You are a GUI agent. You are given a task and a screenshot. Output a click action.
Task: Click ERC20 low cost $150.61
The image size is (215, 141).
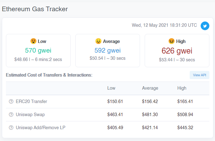115,101
